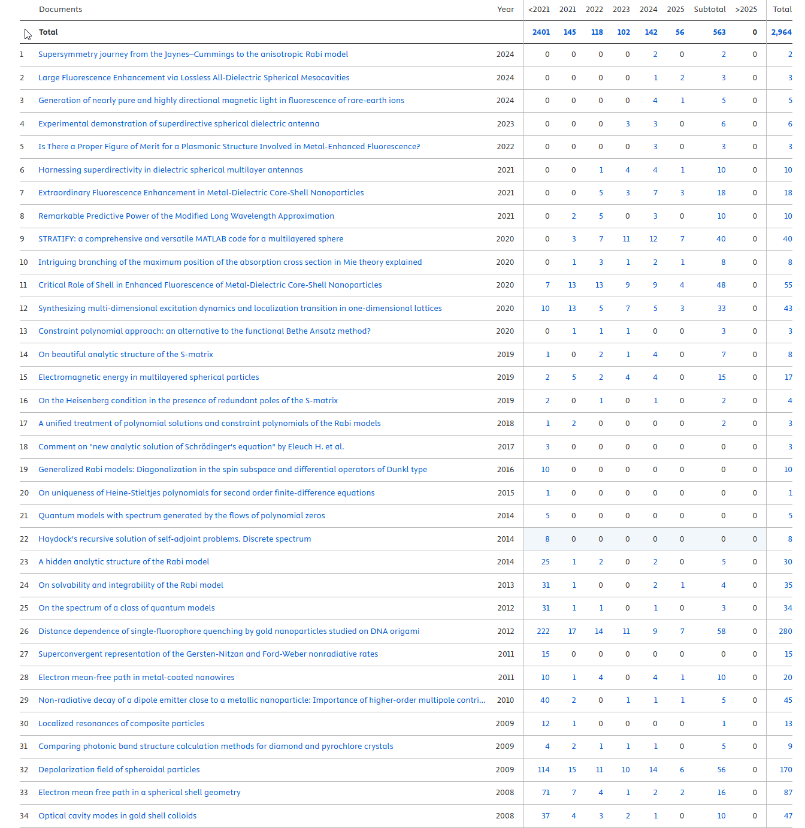The image size is (805, 828).
Task: Open 'Electromagnetic energy in multilayered spherical particles'
Action: pyautogui.click(x=149, y=377)
